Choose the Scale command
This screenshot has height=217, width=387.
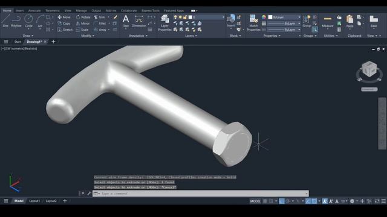click(x=82, y=30)
